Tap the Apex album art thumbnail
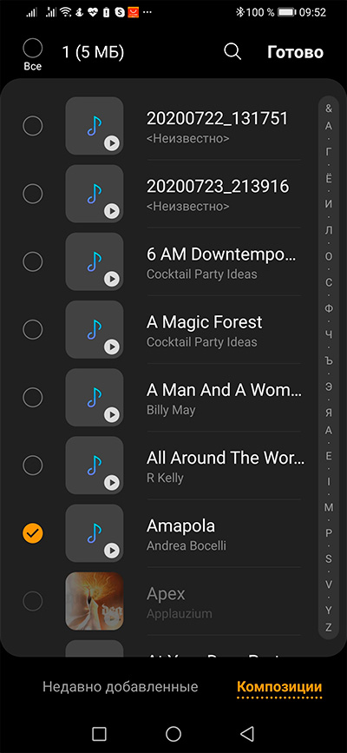Image resolution: width=347 pixels, height=753 pixels. pyautogui.click(x=94, y=601)
